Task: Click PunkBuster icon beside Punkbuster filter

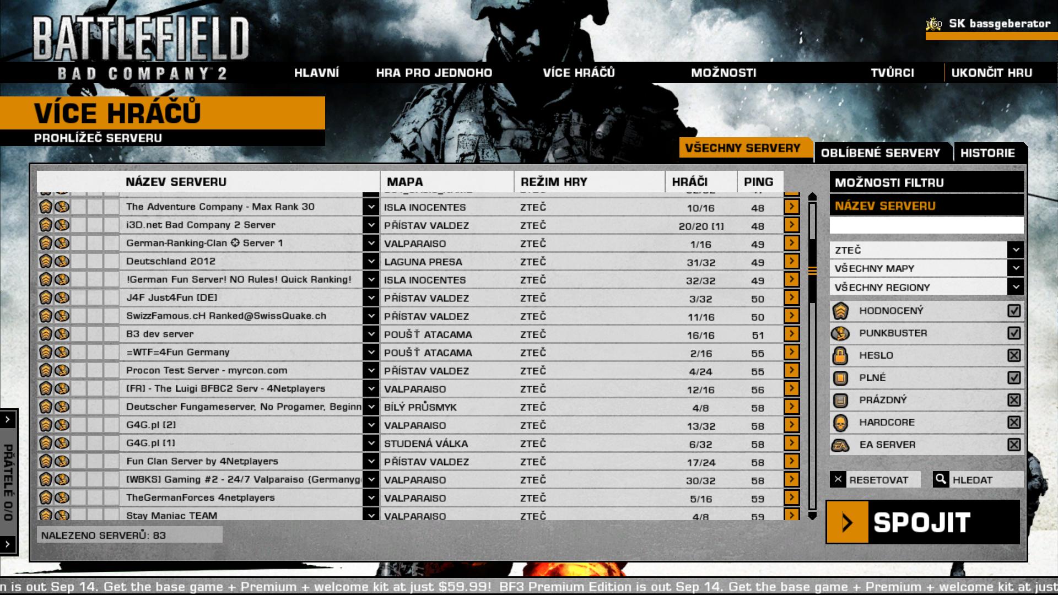Action: pos(840,333)
